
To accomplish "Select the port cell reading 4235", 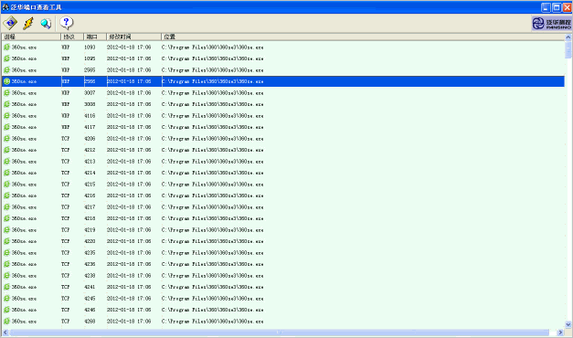I will 90,252.
